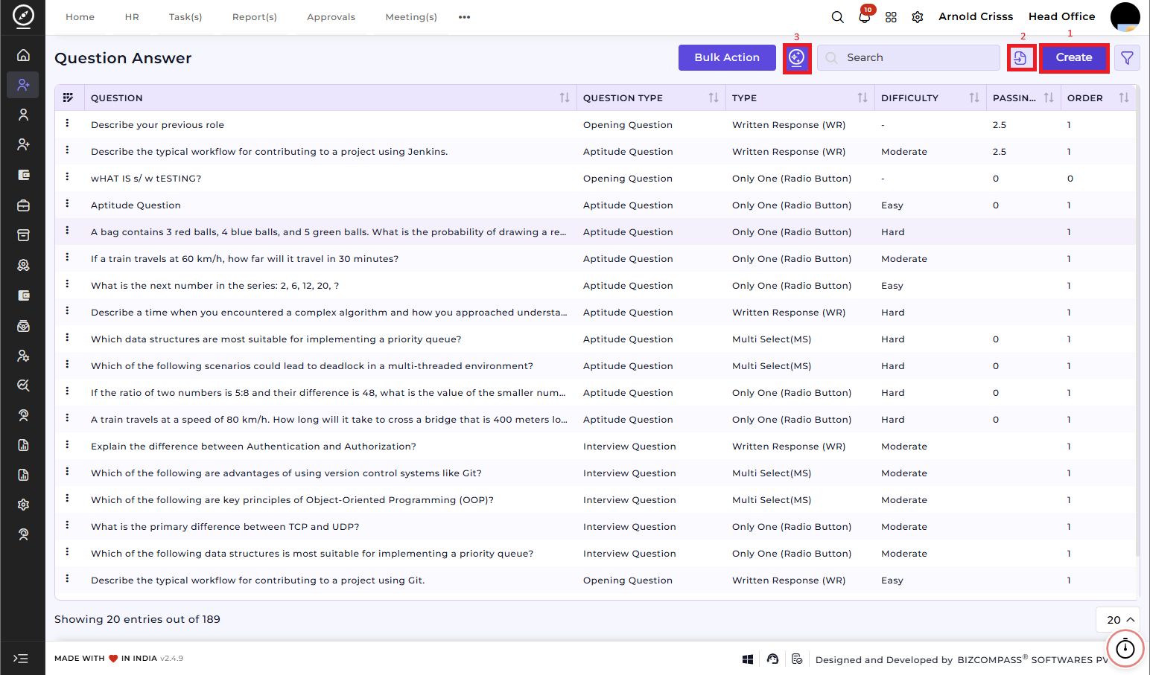
Task: Open the Approvals menu
Action: click(x=331, y=17)
